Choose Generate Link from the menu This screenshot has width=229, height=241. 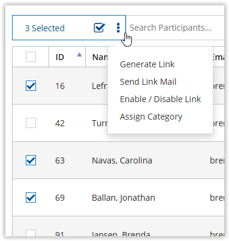coord(147,64)
